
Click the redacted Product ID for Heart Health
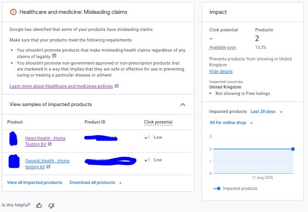click(x=101, y=138)
